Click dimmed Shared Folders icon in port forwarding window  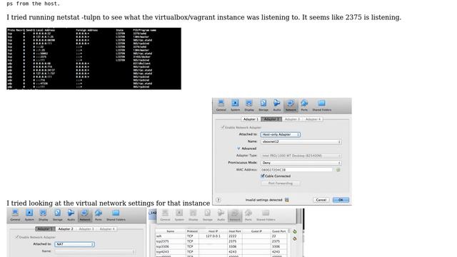click(266, 215)
